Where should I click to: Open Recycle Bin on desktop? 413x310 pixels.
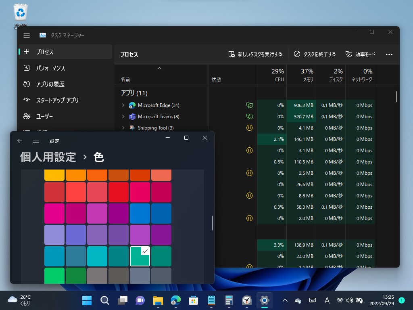(20, 15)
